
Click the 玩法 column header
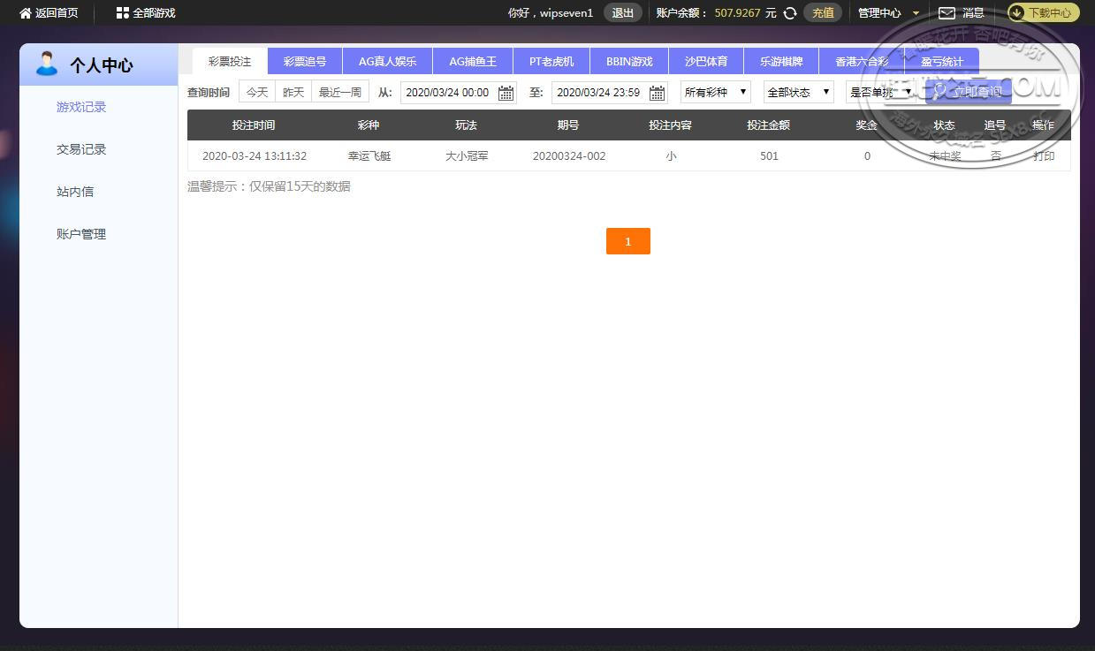click(x=466, y=125)
